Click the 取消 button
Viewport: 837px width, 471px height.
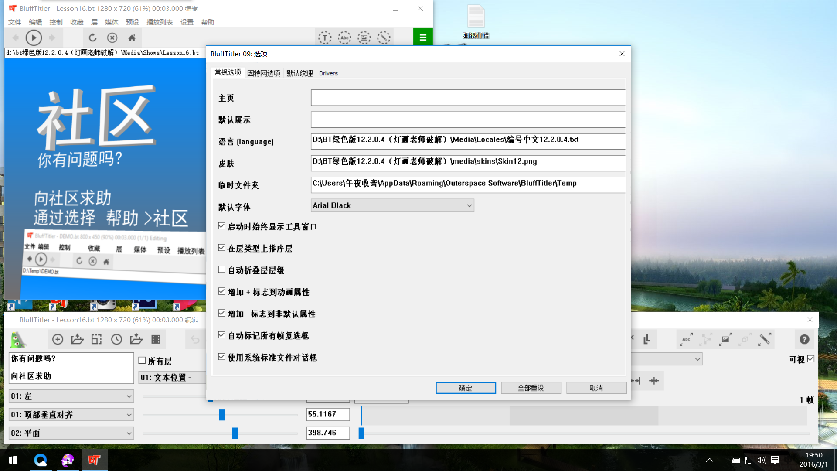pos(596,388)
